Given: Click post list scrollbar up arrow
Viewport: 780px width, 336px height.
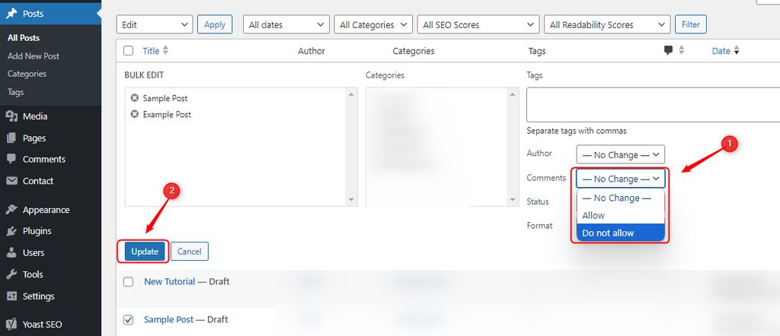Looking at the screenshot, I should (352, 94).
